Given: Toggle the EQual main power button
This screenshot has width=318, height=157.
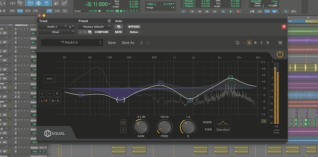Looking at the screenshot, I should pos(280,54).
